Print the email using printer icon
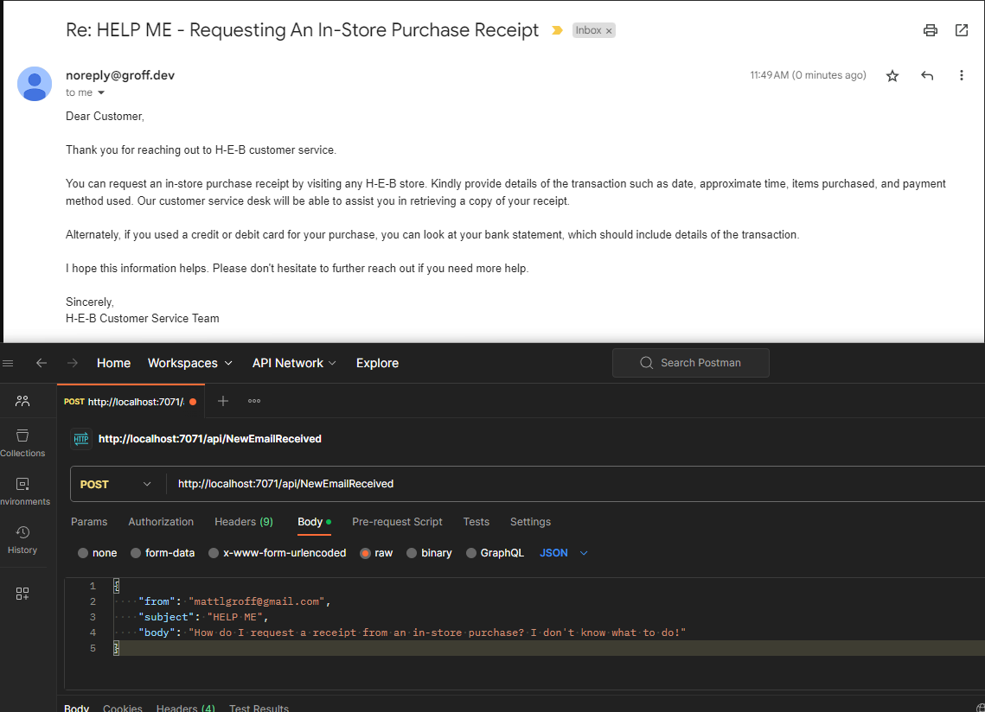 pos(931,30)
